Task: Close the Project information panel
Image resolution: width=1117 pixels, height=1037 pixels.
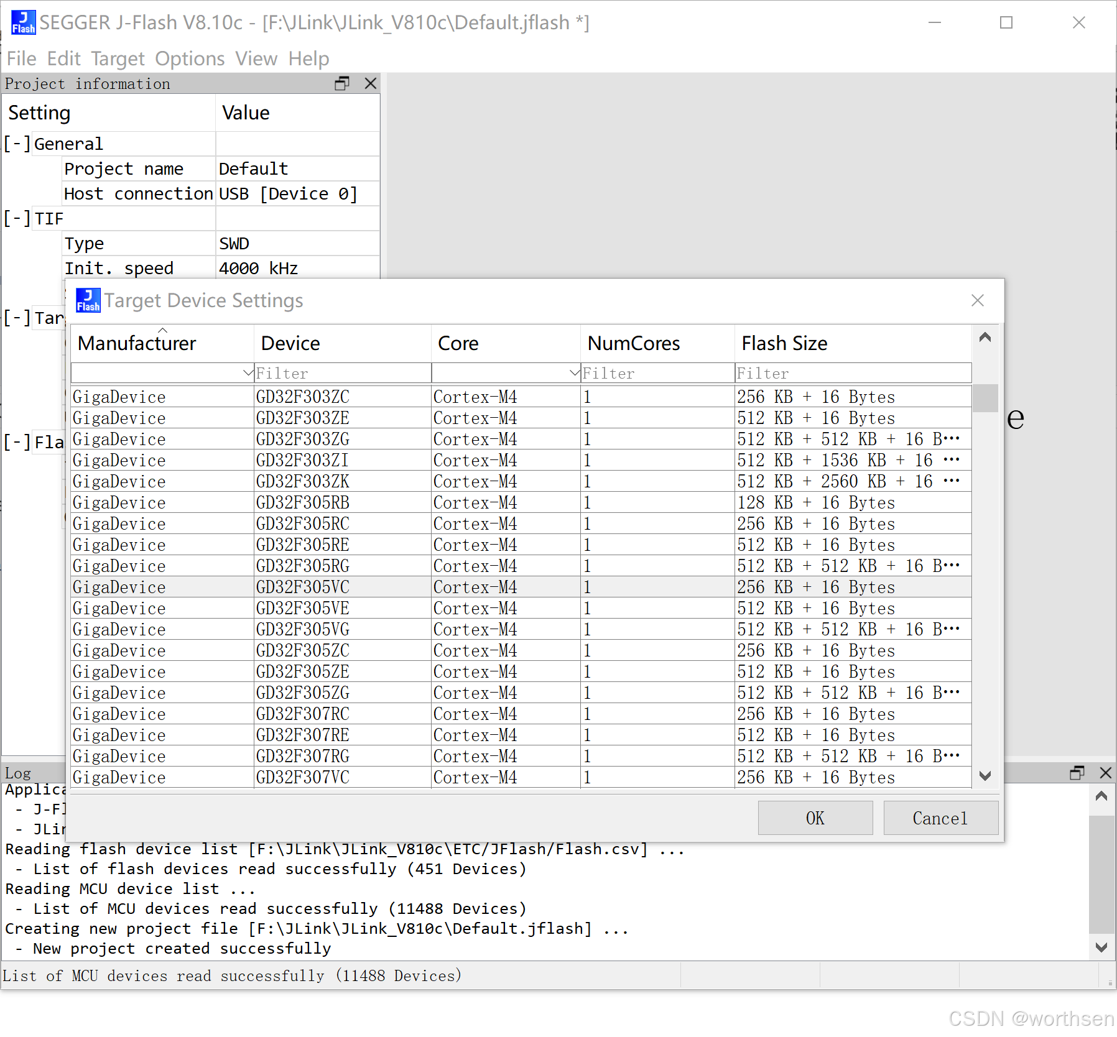Action: click(x=371, y=83)
